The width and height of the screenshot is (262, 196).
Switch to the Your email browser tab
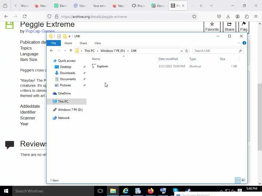pos(100,6)
